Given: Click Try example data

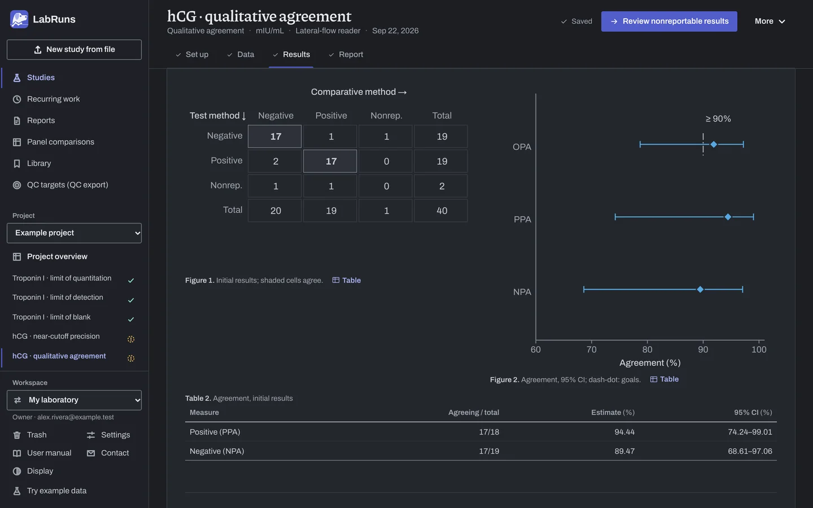Looking at the screenshot, I should 56,491.
